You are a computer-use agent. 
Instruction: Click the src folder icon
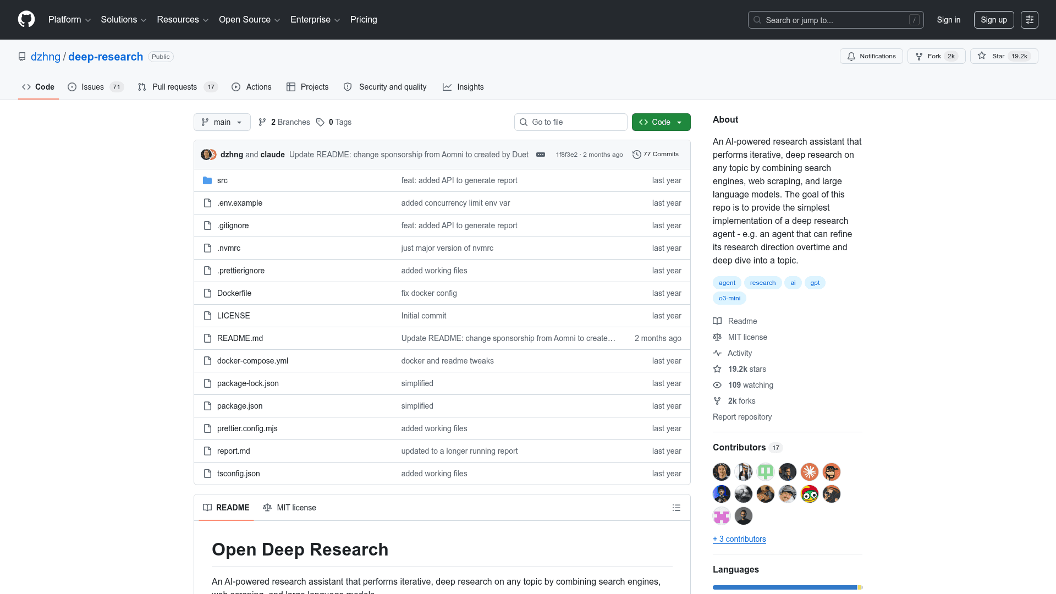(207, 180)
